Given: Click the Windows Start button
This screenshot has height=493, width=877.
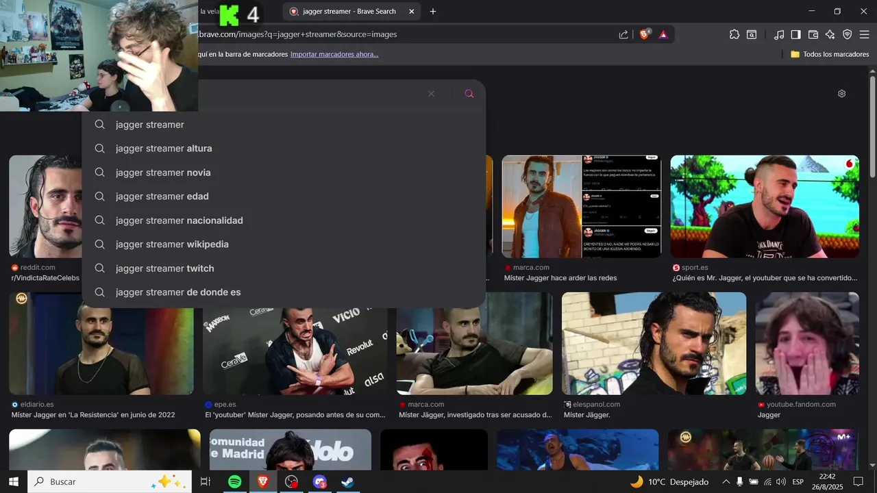Looking at the screenshot, I should (x=13, y=482).
